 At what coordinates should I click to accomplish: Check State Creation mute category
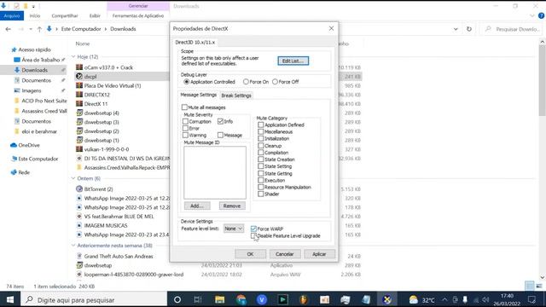pos(260,159)
